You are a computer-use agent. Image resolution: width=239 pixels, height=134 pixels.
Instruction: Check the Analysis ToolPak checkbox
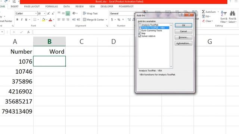[140, 25]
